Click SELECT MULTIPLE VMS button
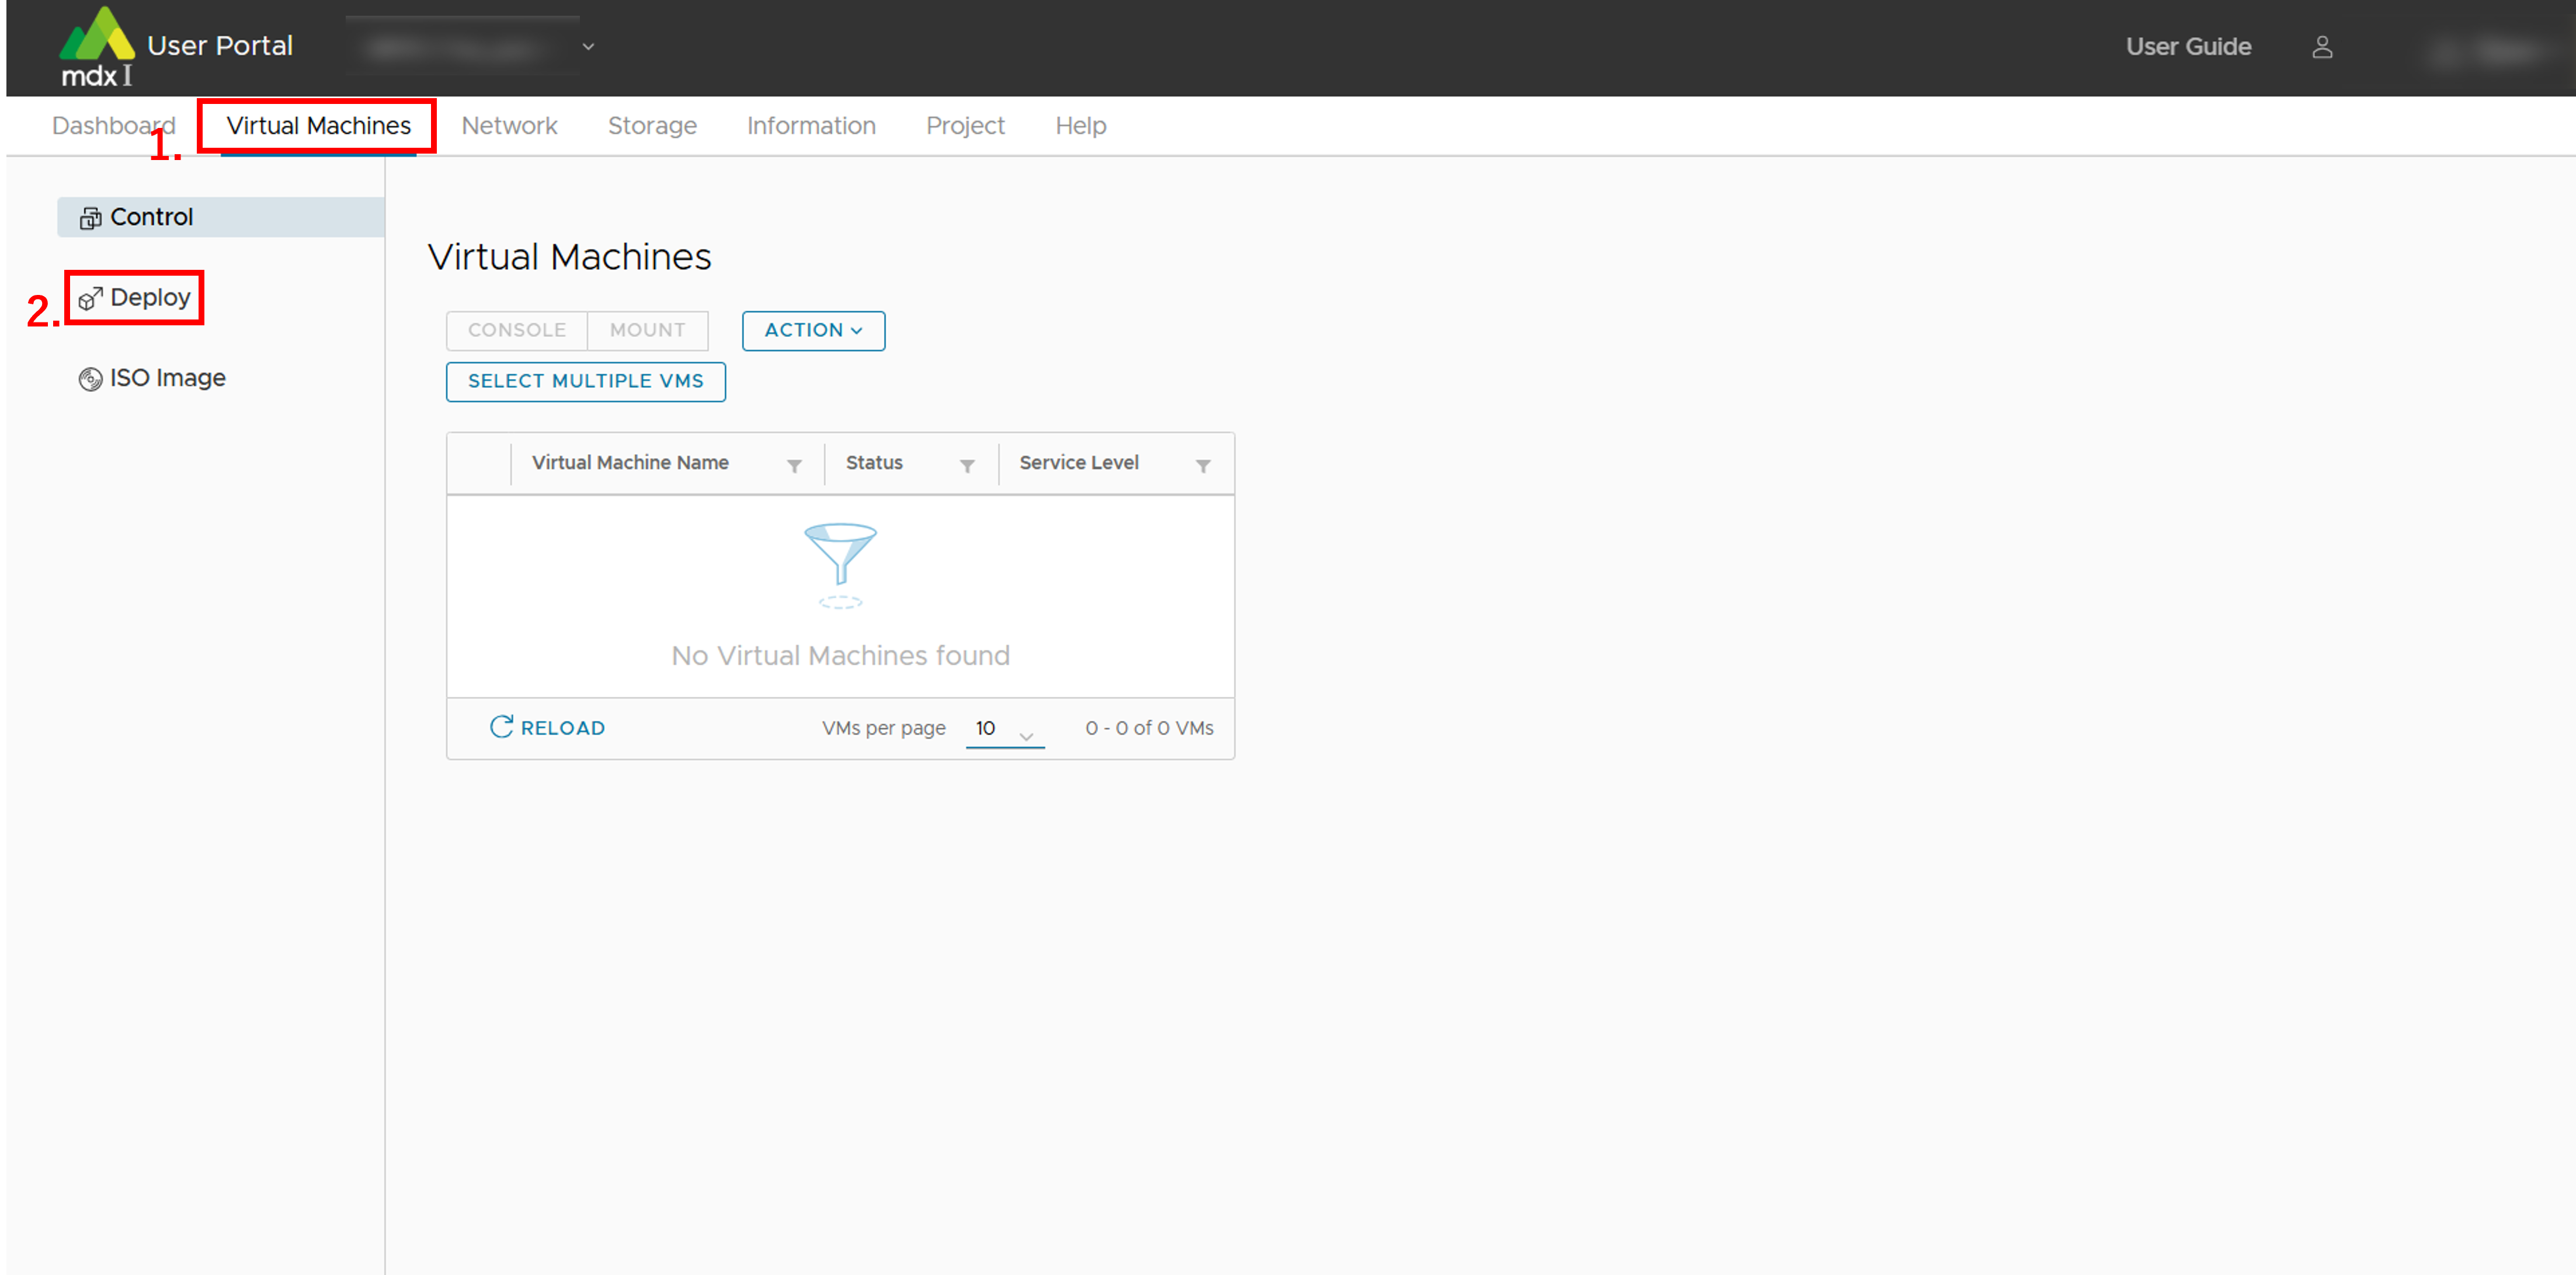2576x1275 pixels. point(585,382)
